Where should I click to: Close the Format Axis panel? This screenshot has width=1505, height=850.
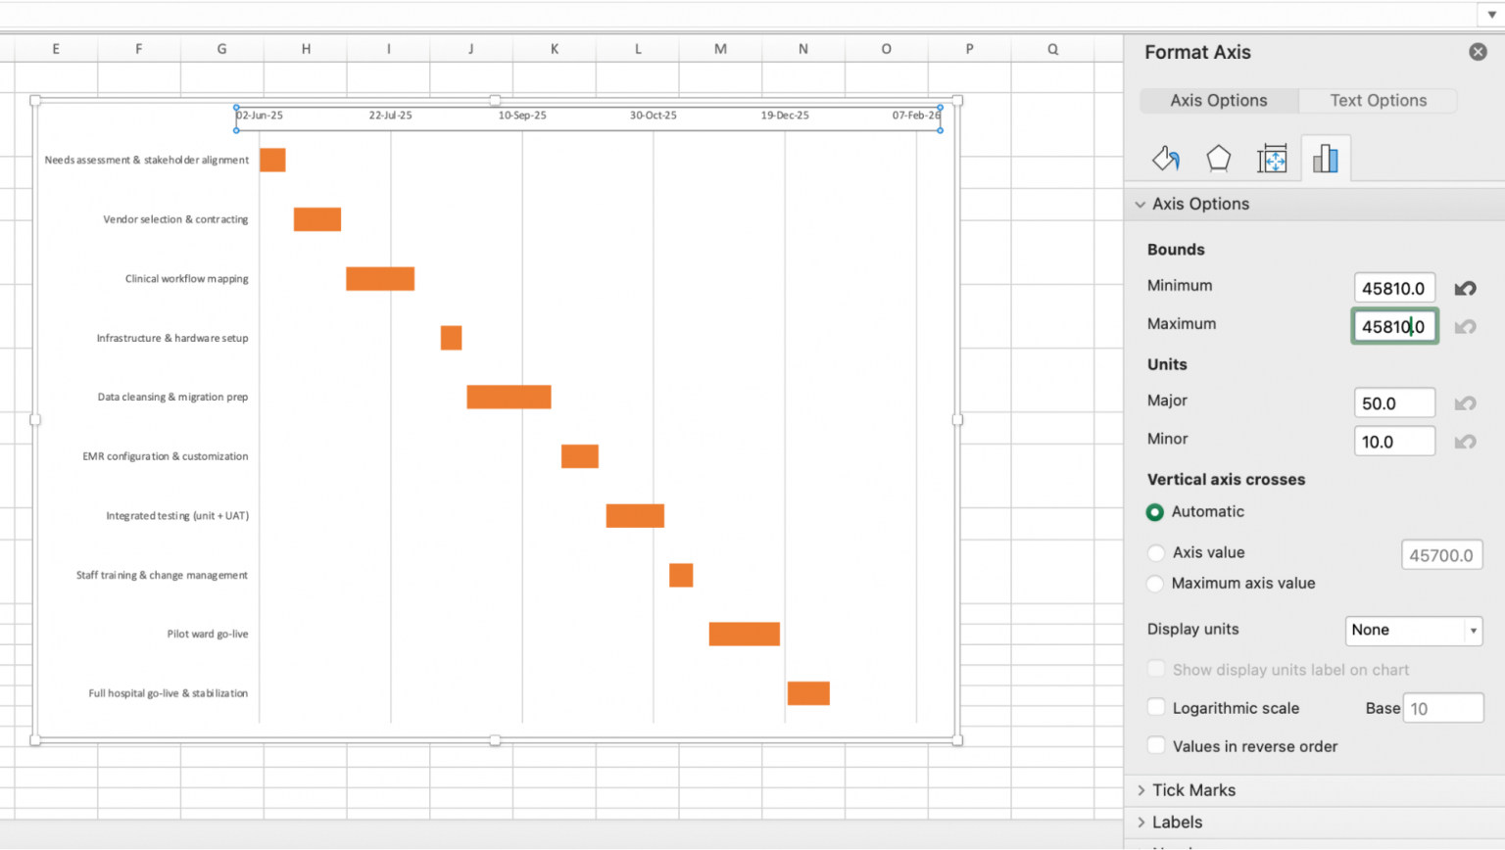[1479, 52]
